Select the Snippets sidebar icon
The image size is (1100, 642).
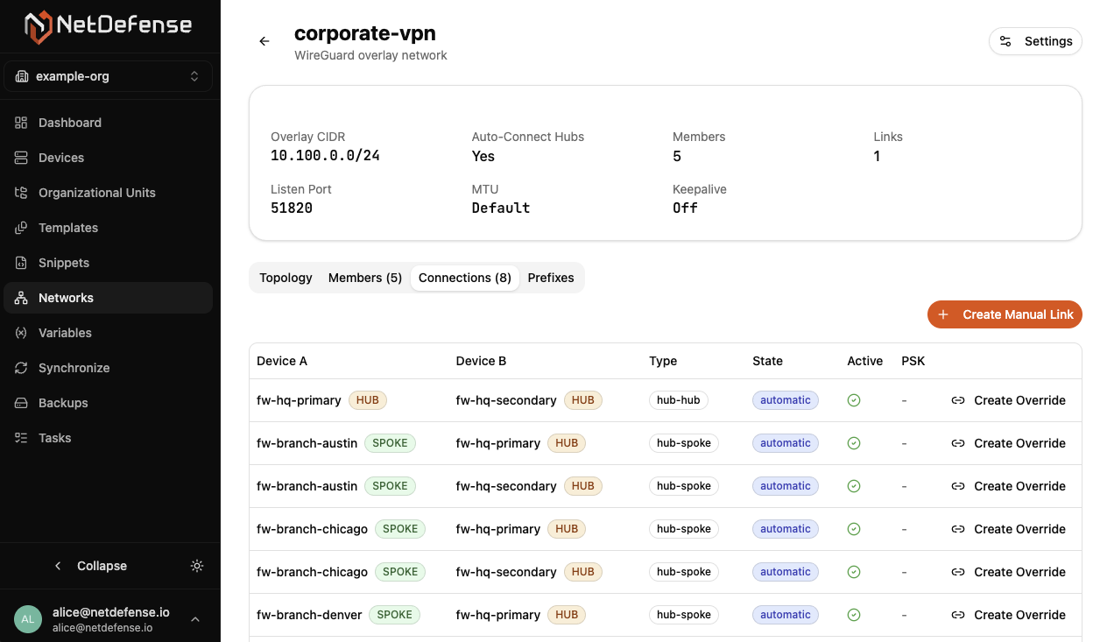coord(22,263)
